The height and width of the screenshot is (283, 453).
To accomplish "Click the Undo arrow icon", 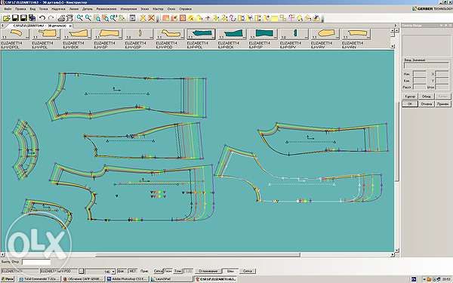I will 42,18.
